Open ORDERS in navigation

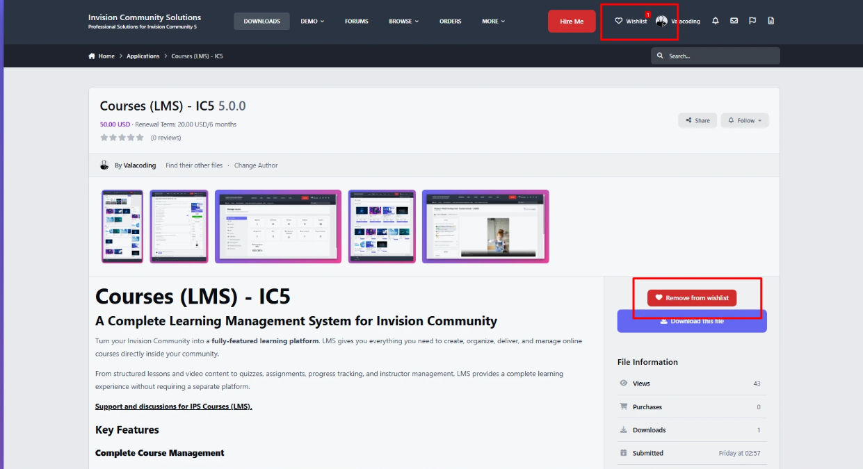[x=451, y=21]
